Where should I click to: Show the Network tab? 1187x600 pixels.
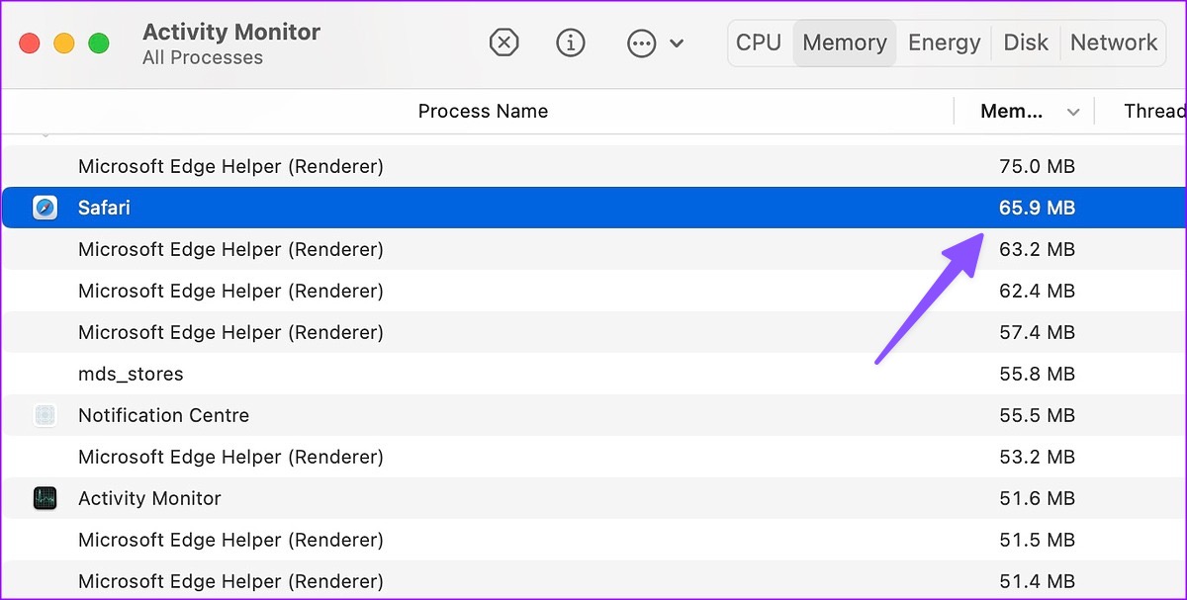[x=1114, y=43]
